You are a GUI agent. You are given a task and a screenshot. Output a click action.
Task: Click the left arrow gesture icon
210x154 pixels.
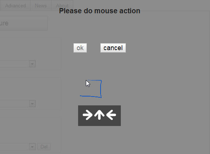(x=111, y=115)
